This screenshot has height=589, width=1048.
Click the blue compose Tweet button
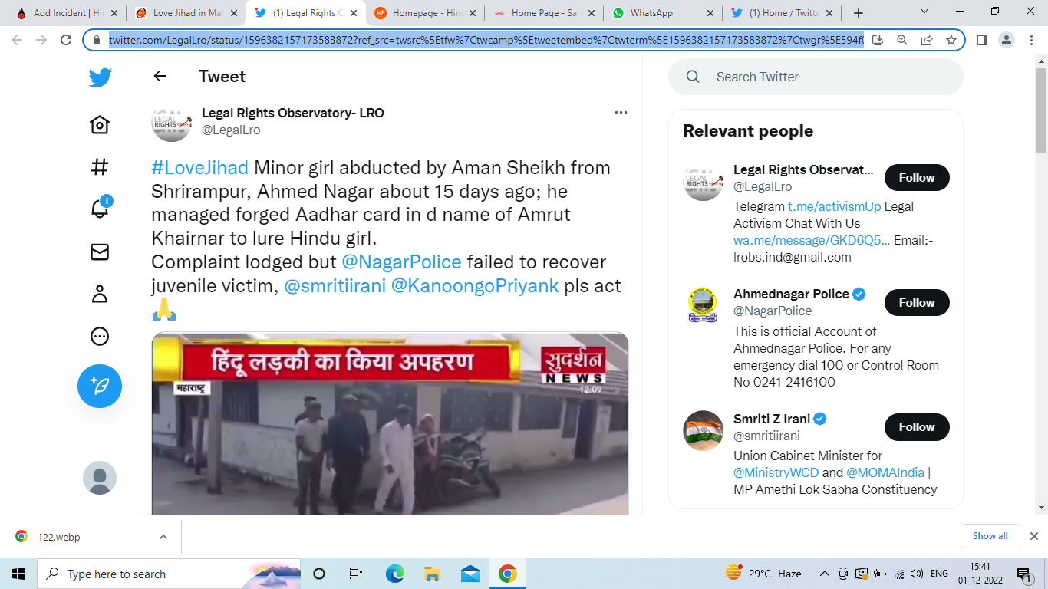[100, 386]
